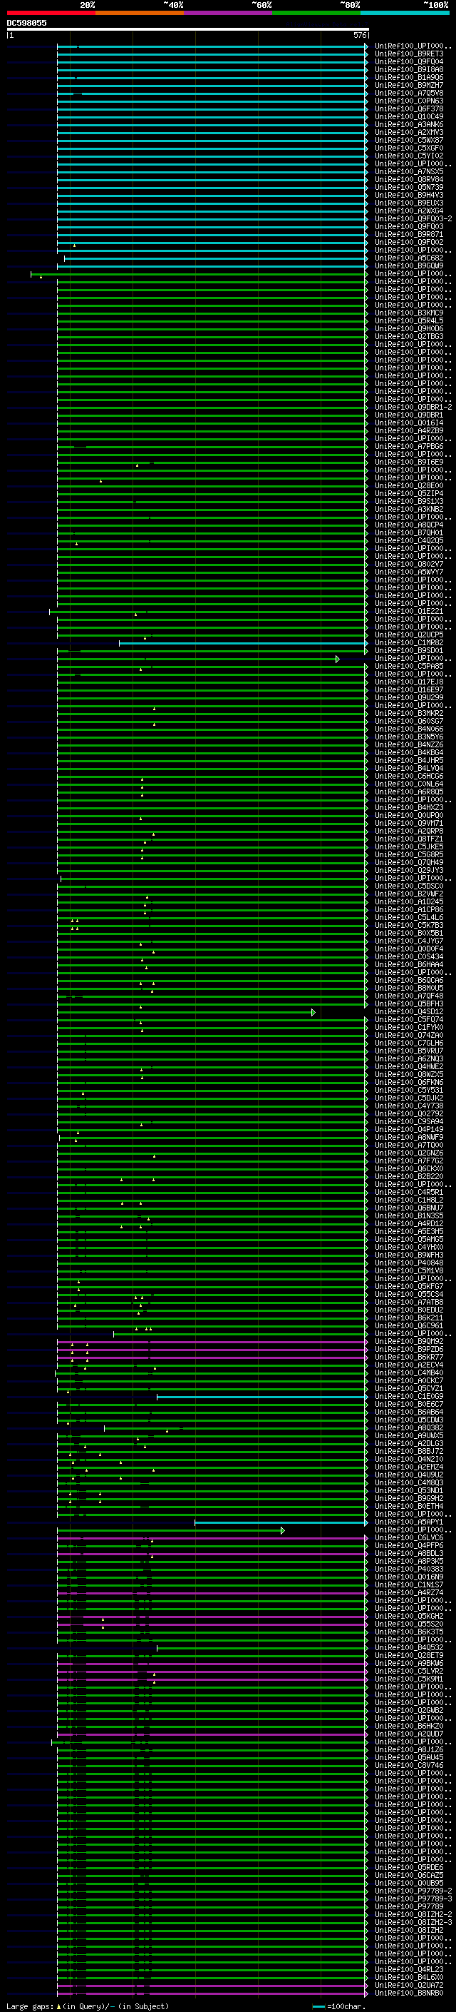Select hit UniRef100_B6HAA4
The image size is (456, 2012).
pyautogui.click(x=409, y=965)
